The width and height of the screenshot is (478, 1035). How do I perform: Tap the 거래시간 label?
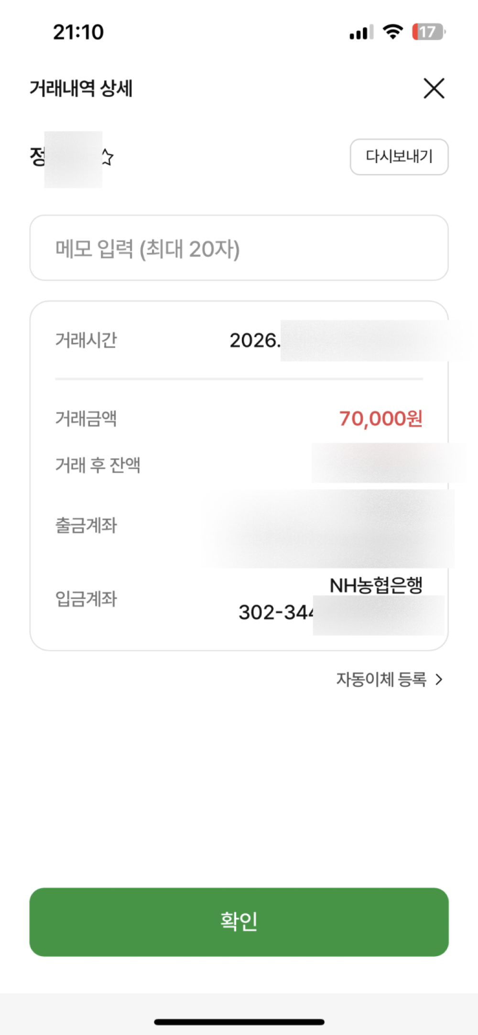point(86,340)
